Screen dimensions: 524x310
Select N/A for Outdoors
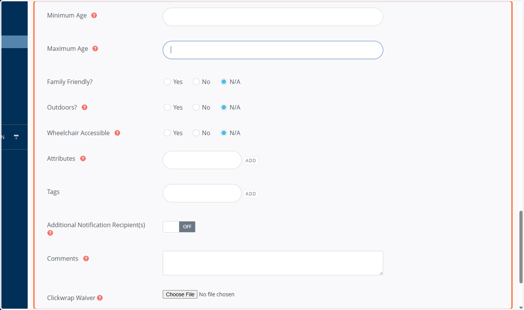[x=224, y=107]
